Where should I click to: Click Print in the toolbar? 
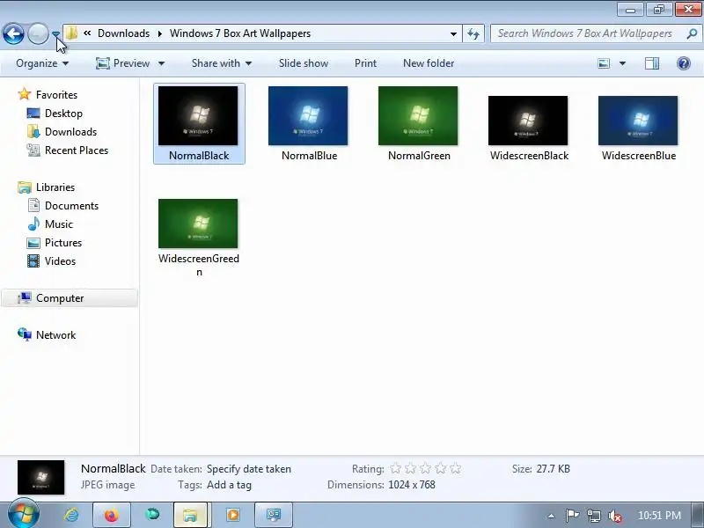pos(365,63)
